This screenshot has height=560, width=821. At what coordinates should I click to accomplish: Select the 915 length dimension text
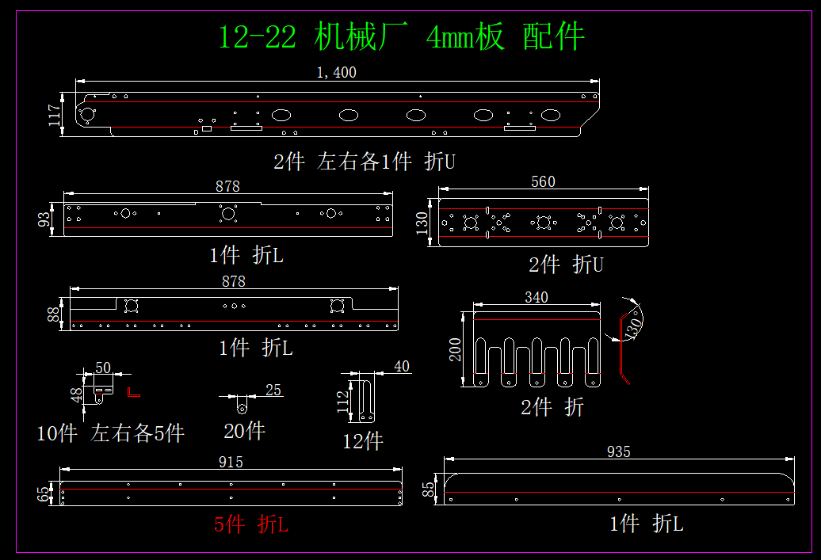[230, 462]
